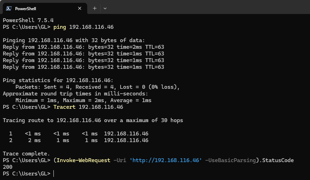The image size is (310, 180).
Task: Select the PowerShell tab title
Action: [x=26, y=8]
